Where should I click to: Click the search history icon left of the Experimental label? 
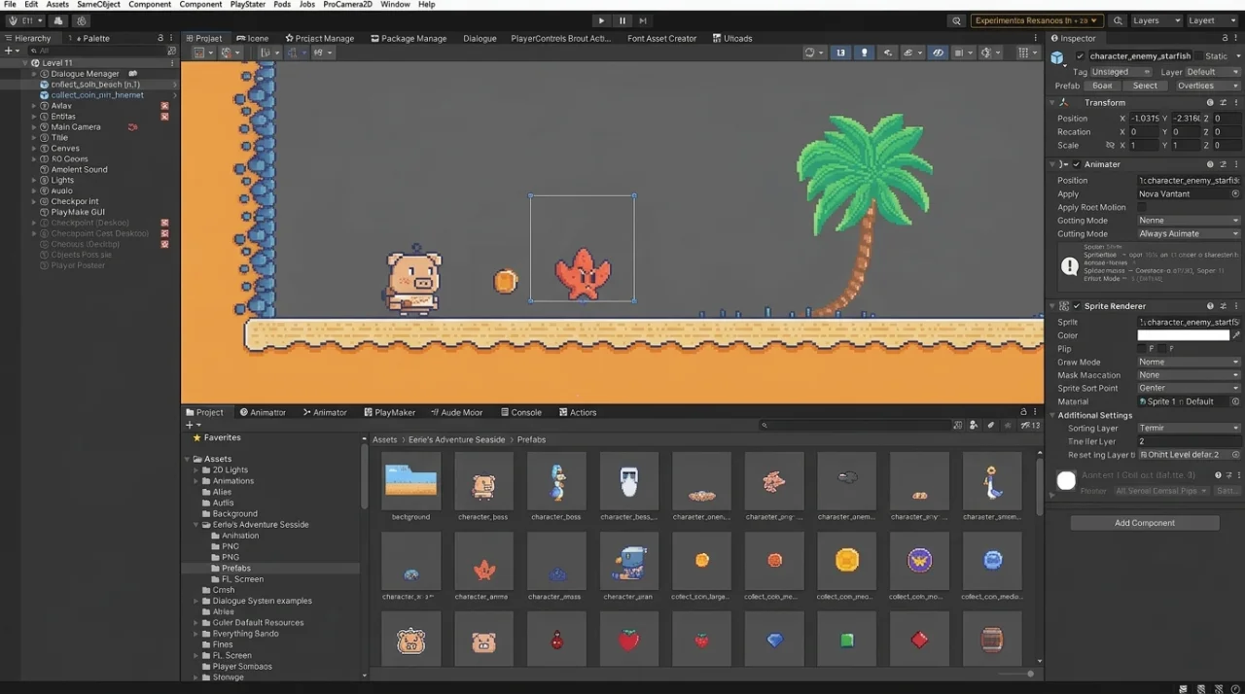(x=957, y=20)
